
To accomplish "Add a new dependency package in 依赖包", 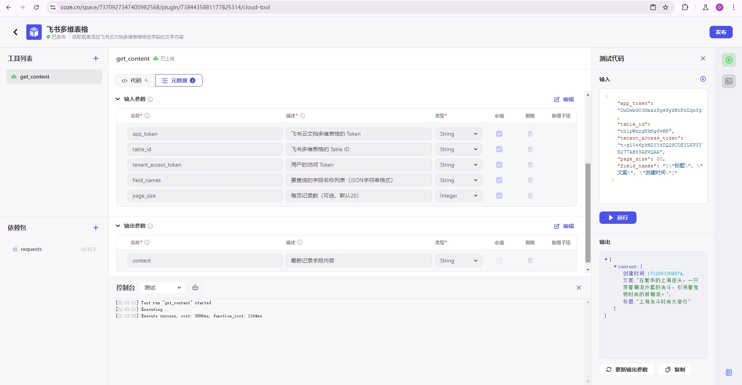I will [x=96, y=228].
